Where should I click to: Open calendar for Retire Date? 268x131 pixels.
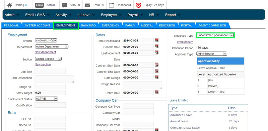click(x=156, y=92)
